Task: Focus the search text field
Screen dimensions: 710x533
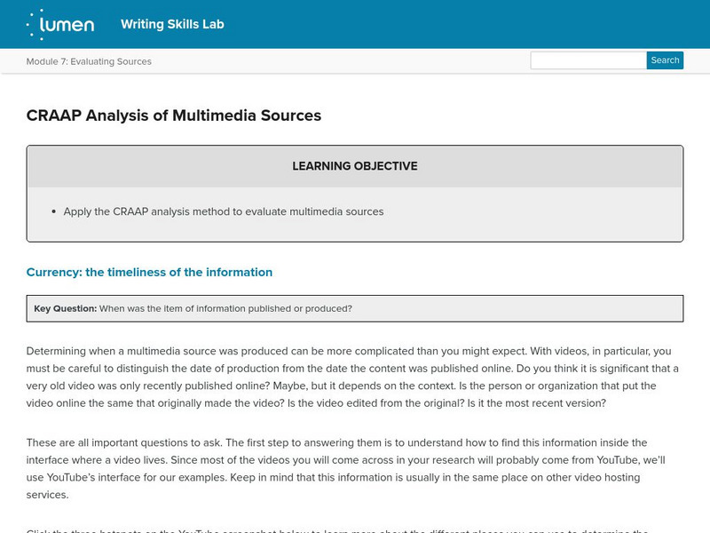Action: tap(588, 60)
